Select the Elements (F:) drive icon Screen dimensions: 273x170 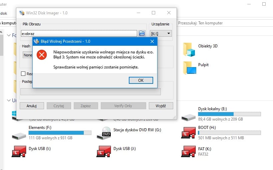[19, 136]
